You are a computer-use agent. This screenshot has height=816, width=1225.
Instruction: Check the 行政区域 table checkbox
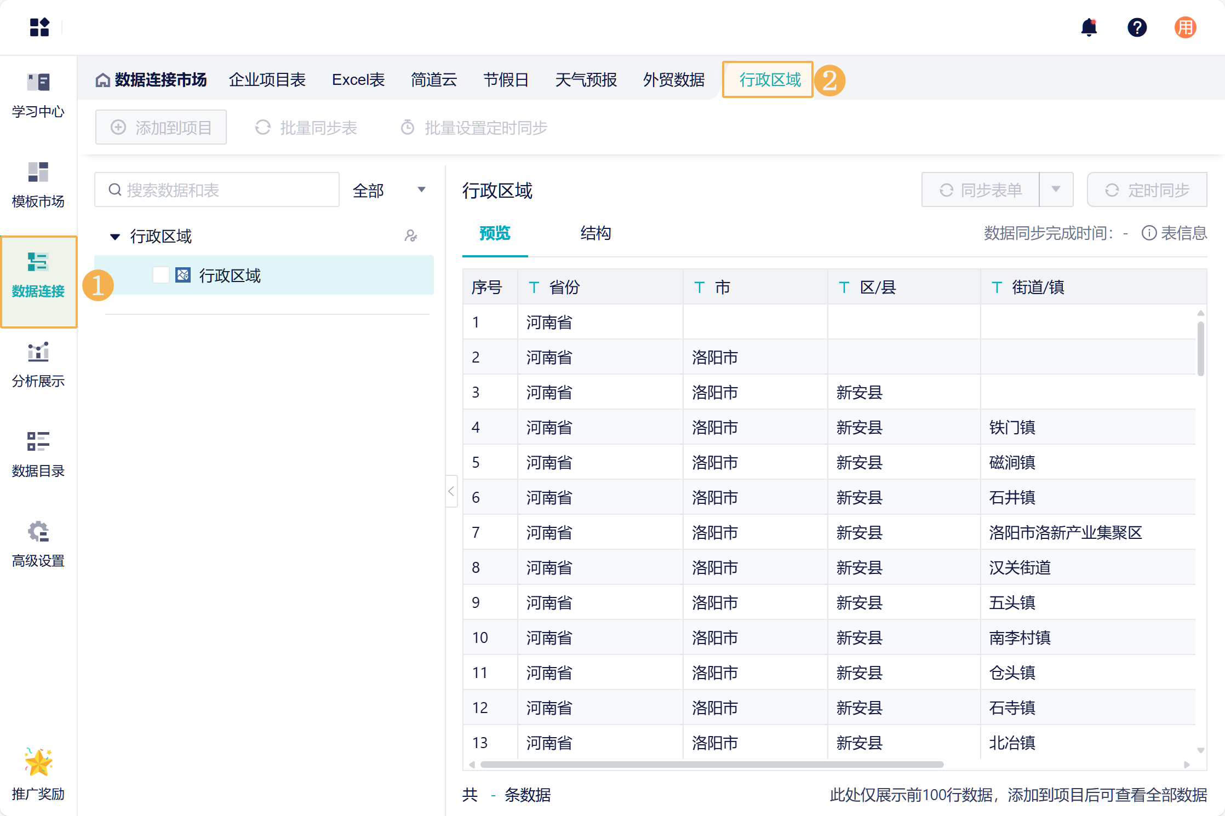coord(161,275)
